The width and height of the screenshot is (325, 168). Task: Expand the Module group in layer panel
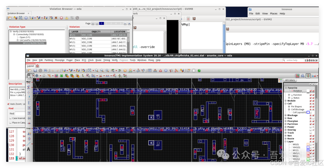pos(286,101)
